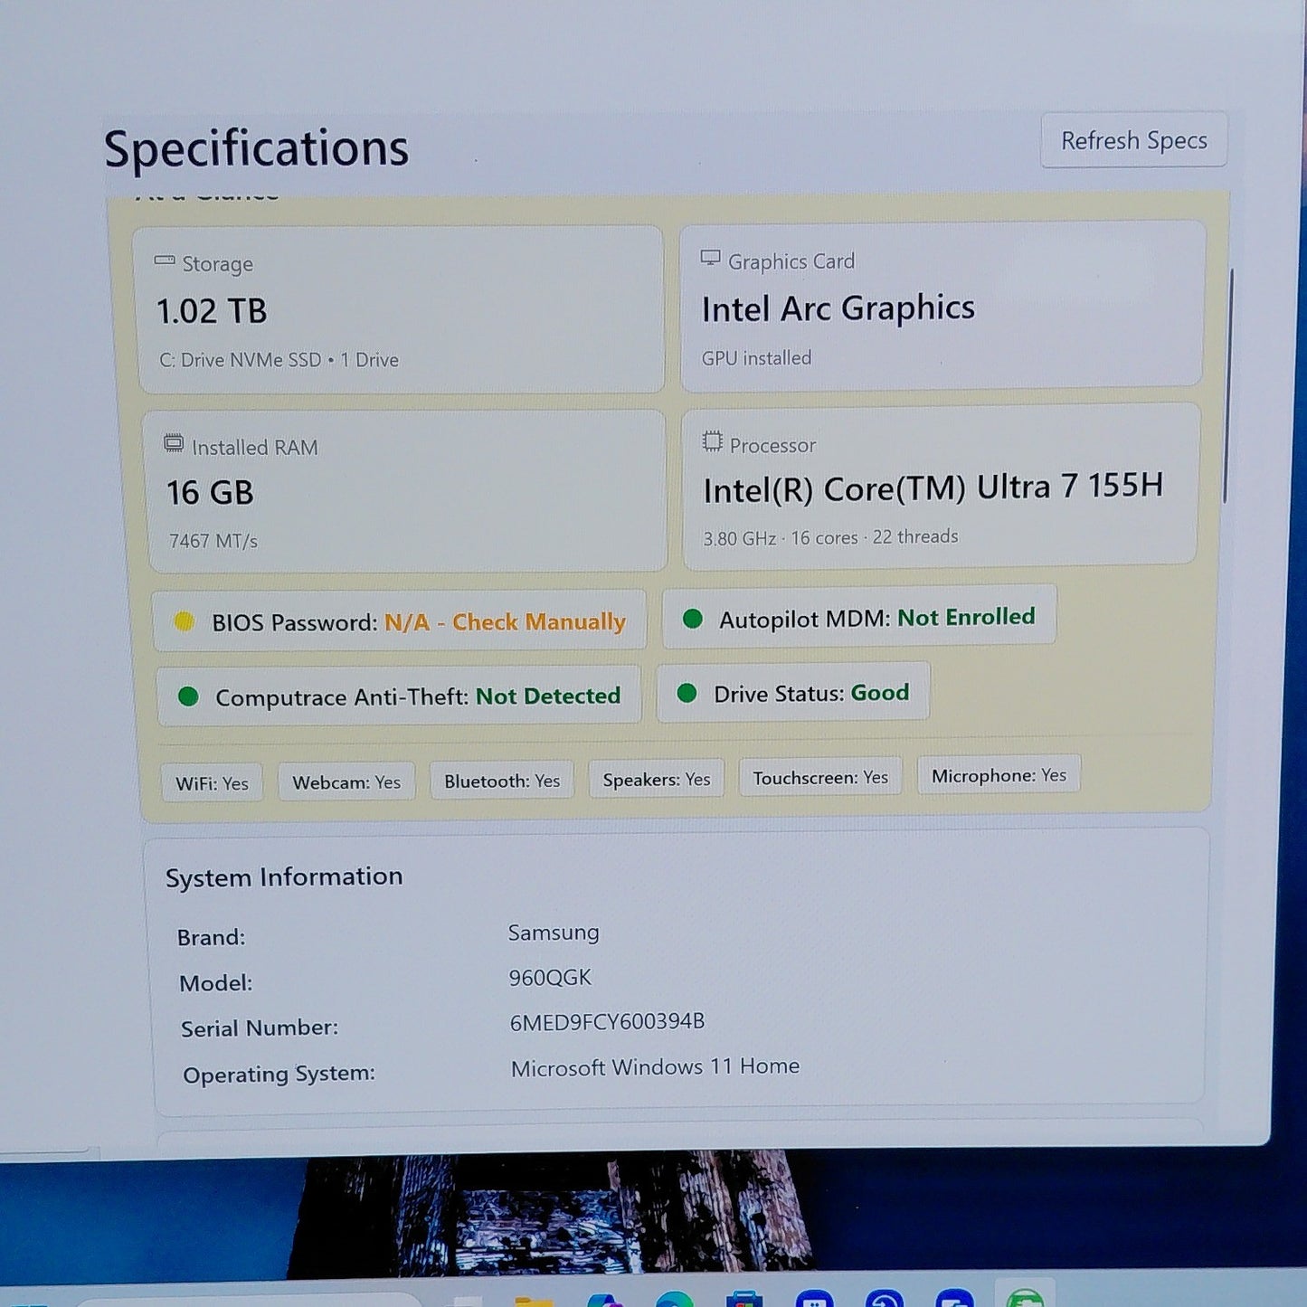Screen dimensions: 1307x1307
Task: Click the Brand: label
Action: [212, 937]
